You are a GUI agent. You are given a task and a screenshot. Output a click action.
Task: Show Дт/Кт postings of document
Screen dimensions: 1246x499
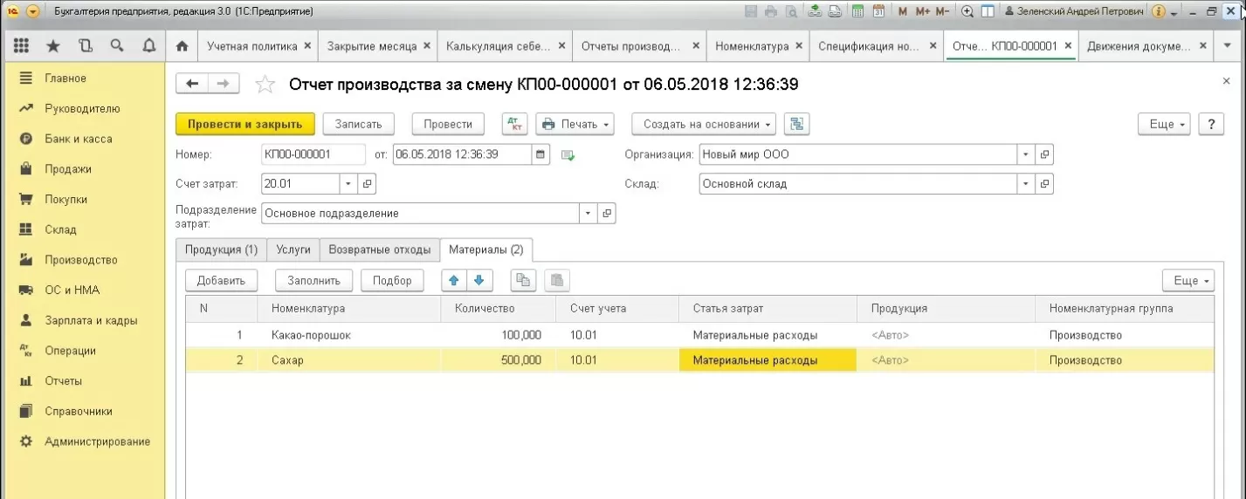(x=514, y=124)
